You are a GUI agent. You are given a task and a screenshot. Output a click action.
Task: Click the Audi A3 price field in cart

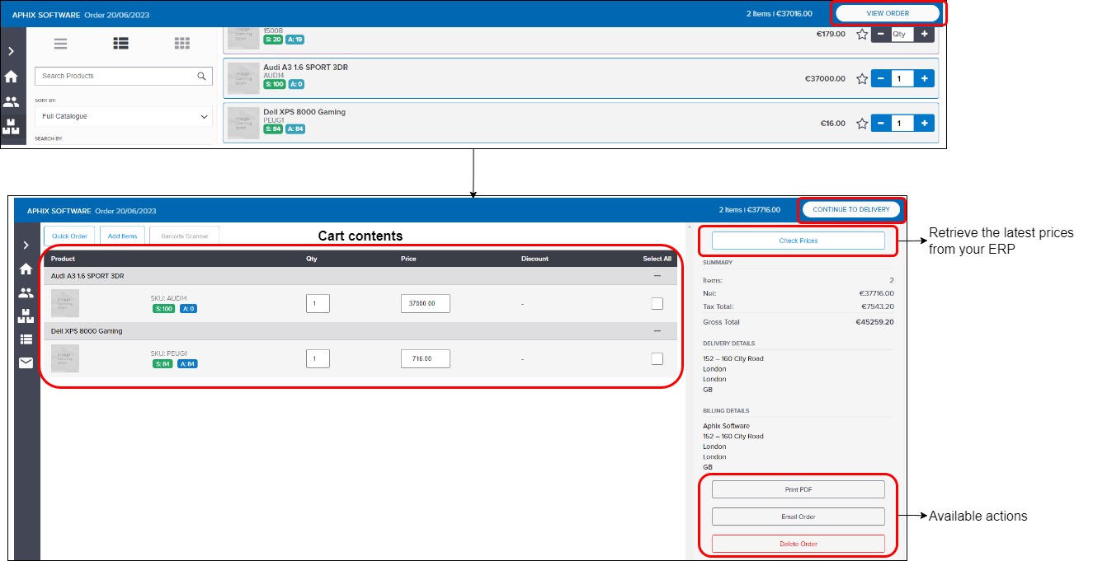[x=425, y=303]
